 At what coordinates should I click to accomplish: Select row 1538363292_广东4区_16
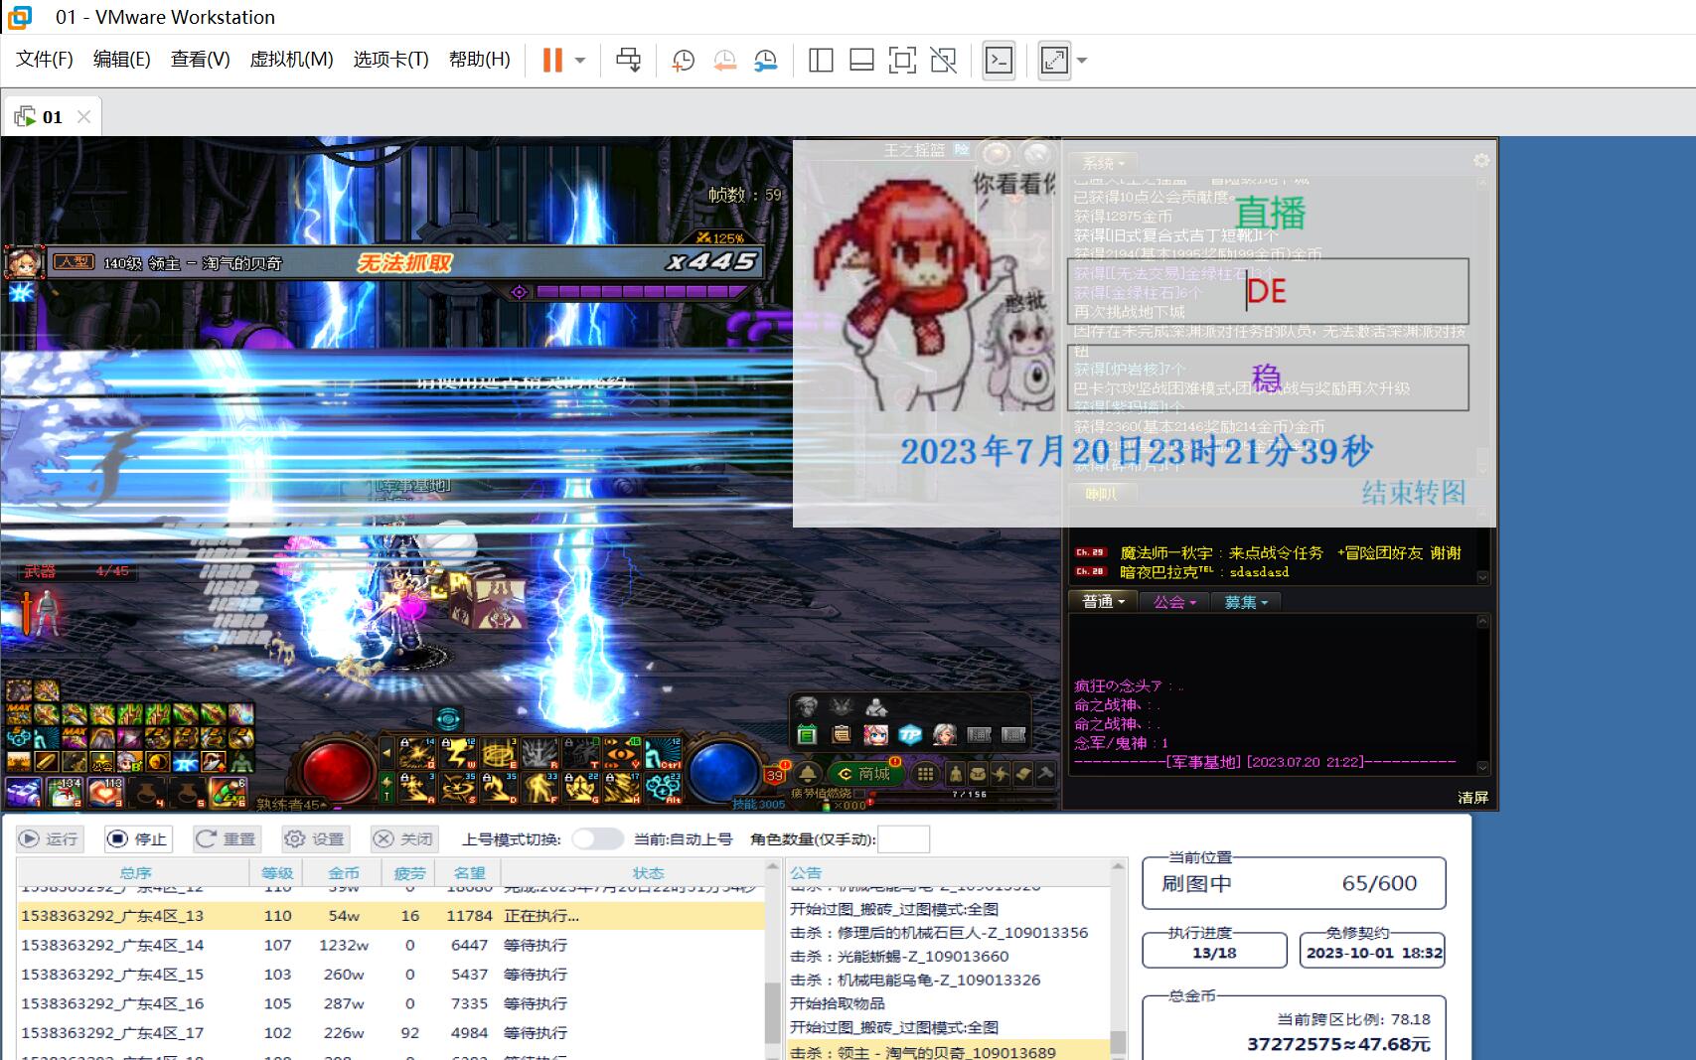pyautogui.click(x=391, y=1003)
